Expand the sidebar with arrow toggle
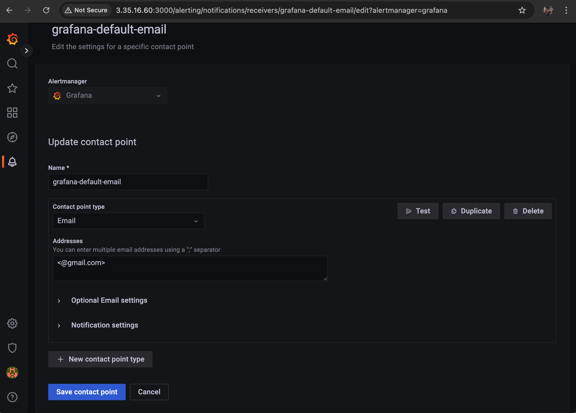Image resolution: width=576 pixels, height=413 pixels. pyautogui.click(x=26, y=51)
